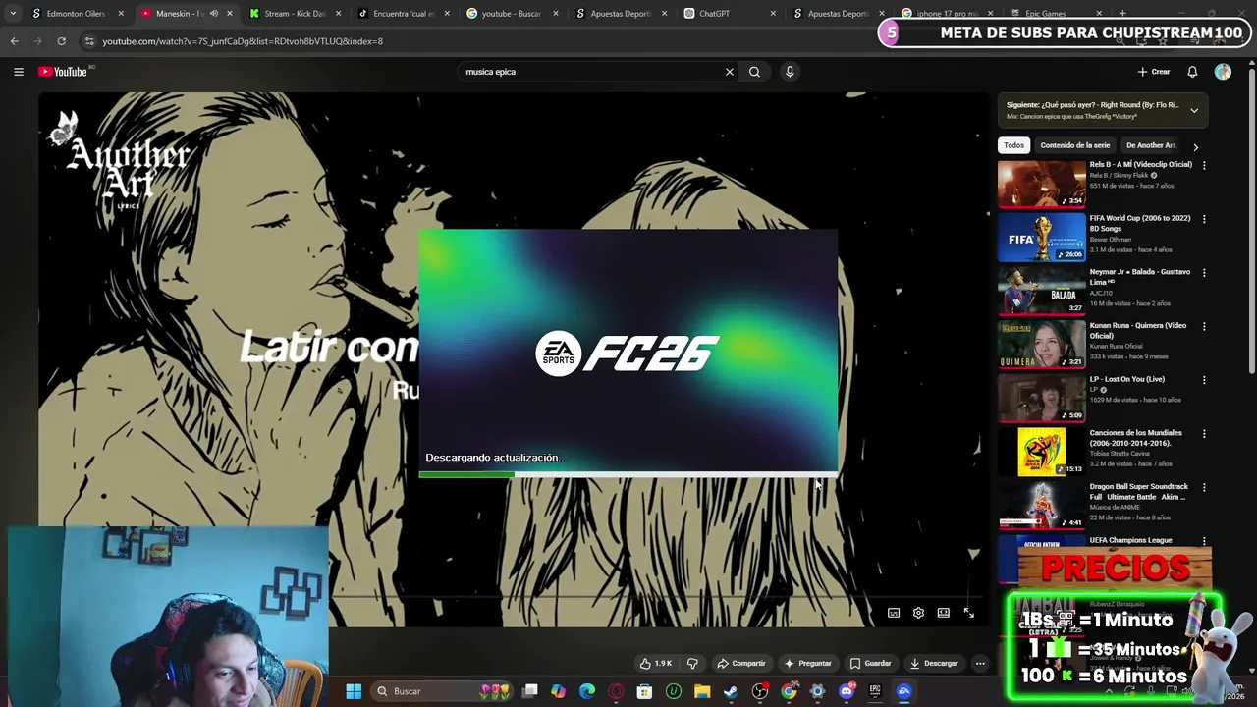Open Canciones de los Mundiales video title
Screen dimensions: 1257x707
click(x=1136, y=437)
